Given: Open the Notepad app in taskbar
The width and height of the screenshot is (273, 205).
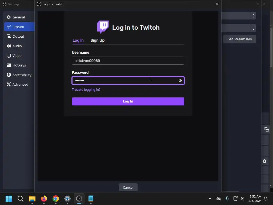Looking at the screenshot, I should click(91, 199).
